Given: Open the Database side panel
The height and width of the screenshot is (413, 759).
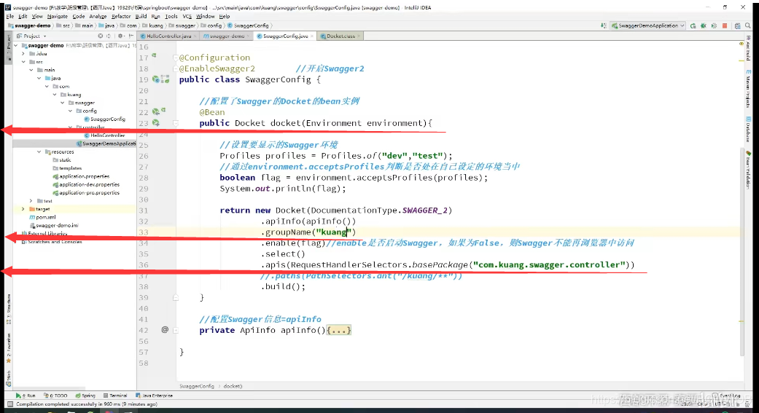Looking at the screenshot, I should pyautogui.click(x=748, y=129).
